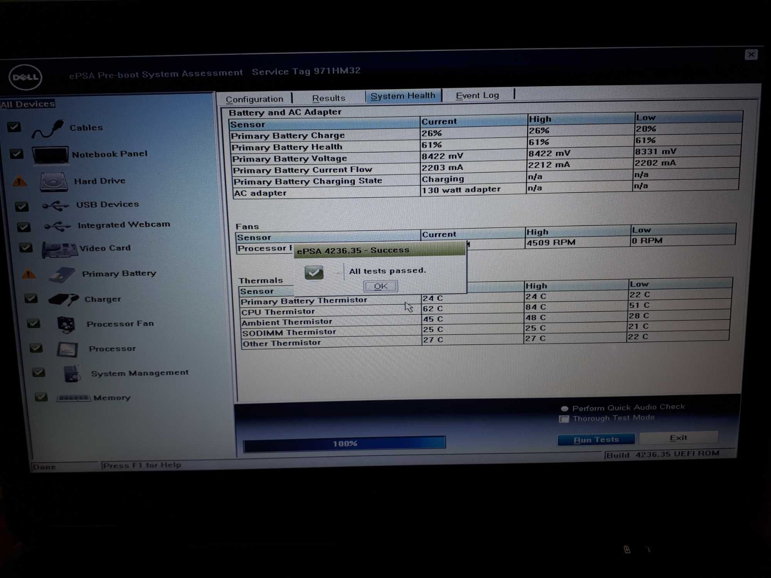Screen dimensions: 771x578
Task: Toggle the Video Card checkbox
Action: point(26,248)
